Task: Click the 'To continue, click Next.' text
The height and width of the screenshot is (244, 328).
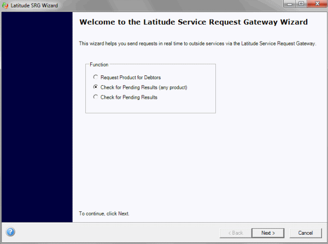Action: pyautogui.click(x=104, y=213)
